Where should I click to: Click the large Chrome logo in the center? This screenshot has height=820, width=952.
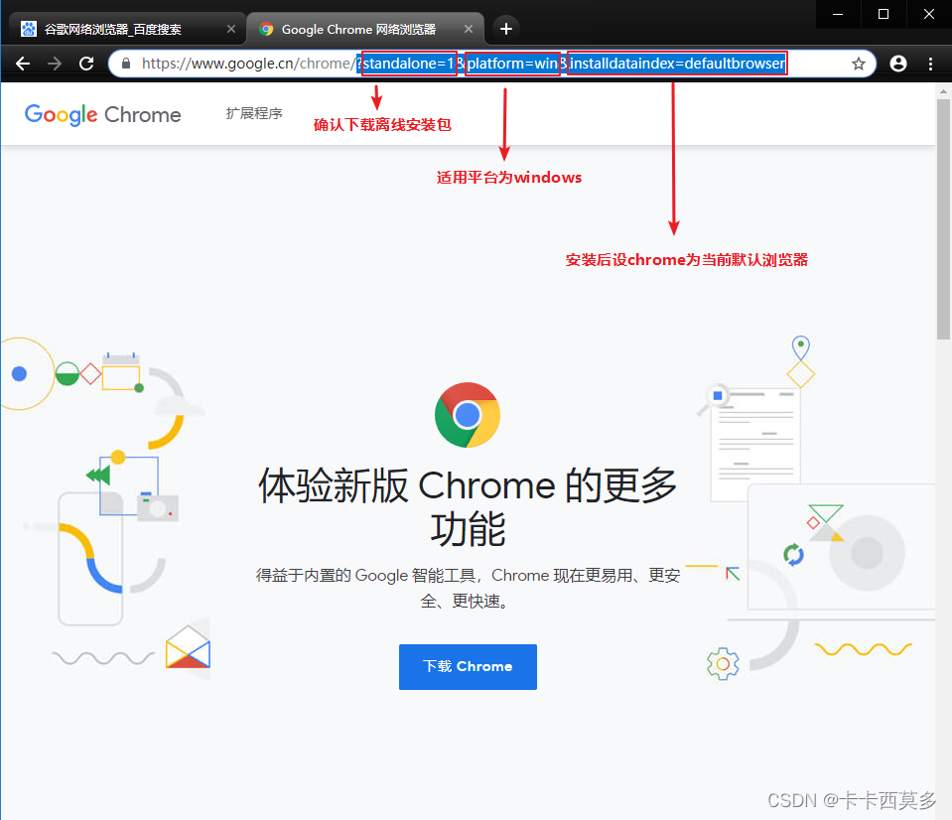point(467,415)
